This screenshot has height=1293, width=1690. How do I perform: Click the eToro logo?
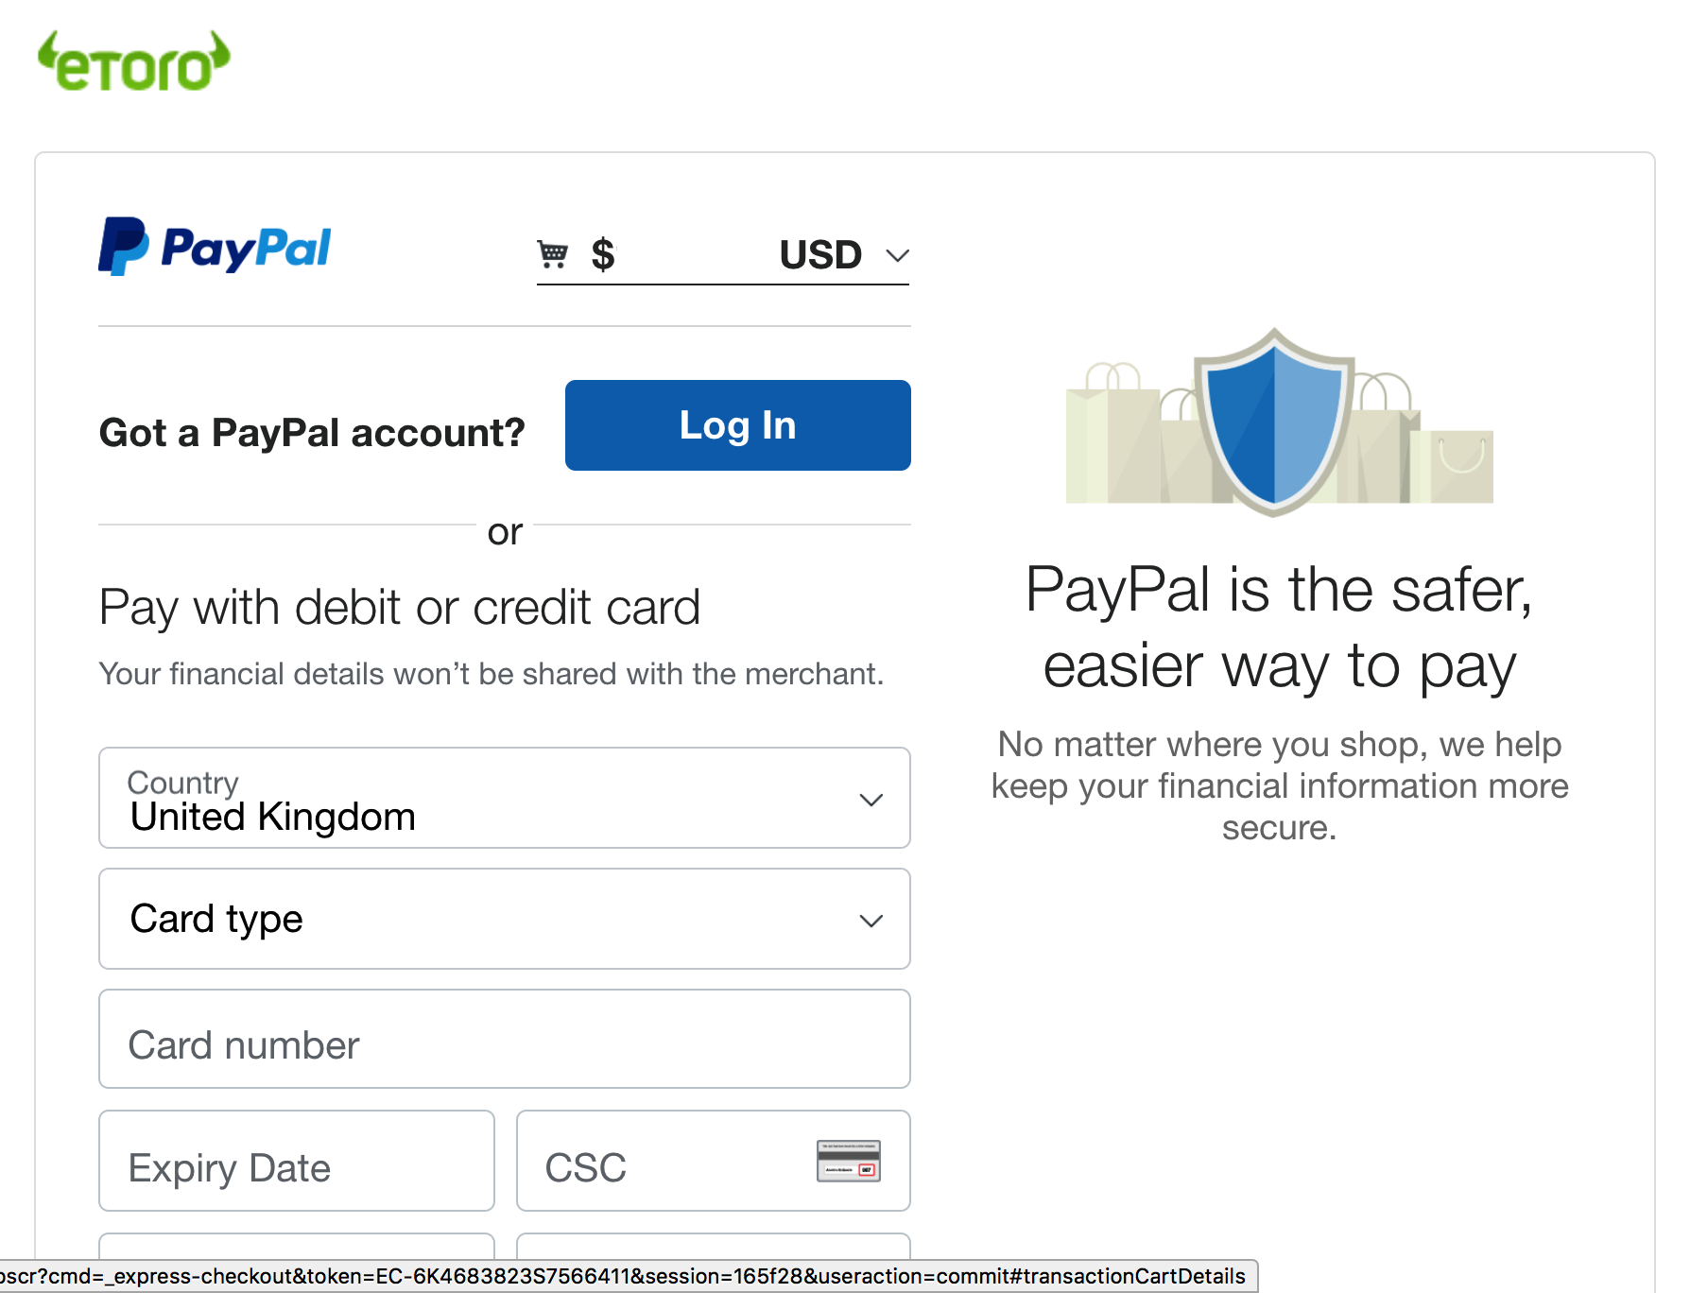point(133,62)
